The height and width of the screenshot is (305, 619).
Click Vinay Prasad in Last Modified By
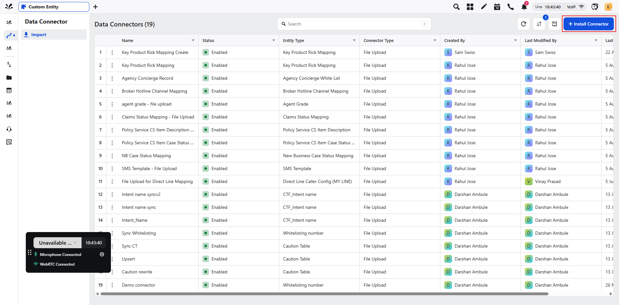tap(548, 181)
